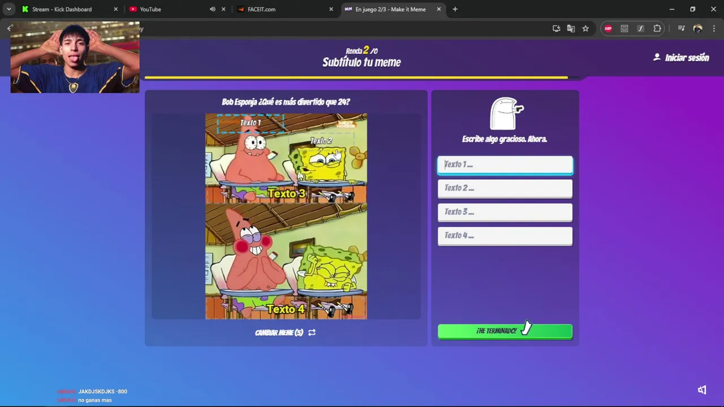Click the Texto 4 input field
Image resolution: width=724 pixels, height=407 pixels.
(505, 236)
